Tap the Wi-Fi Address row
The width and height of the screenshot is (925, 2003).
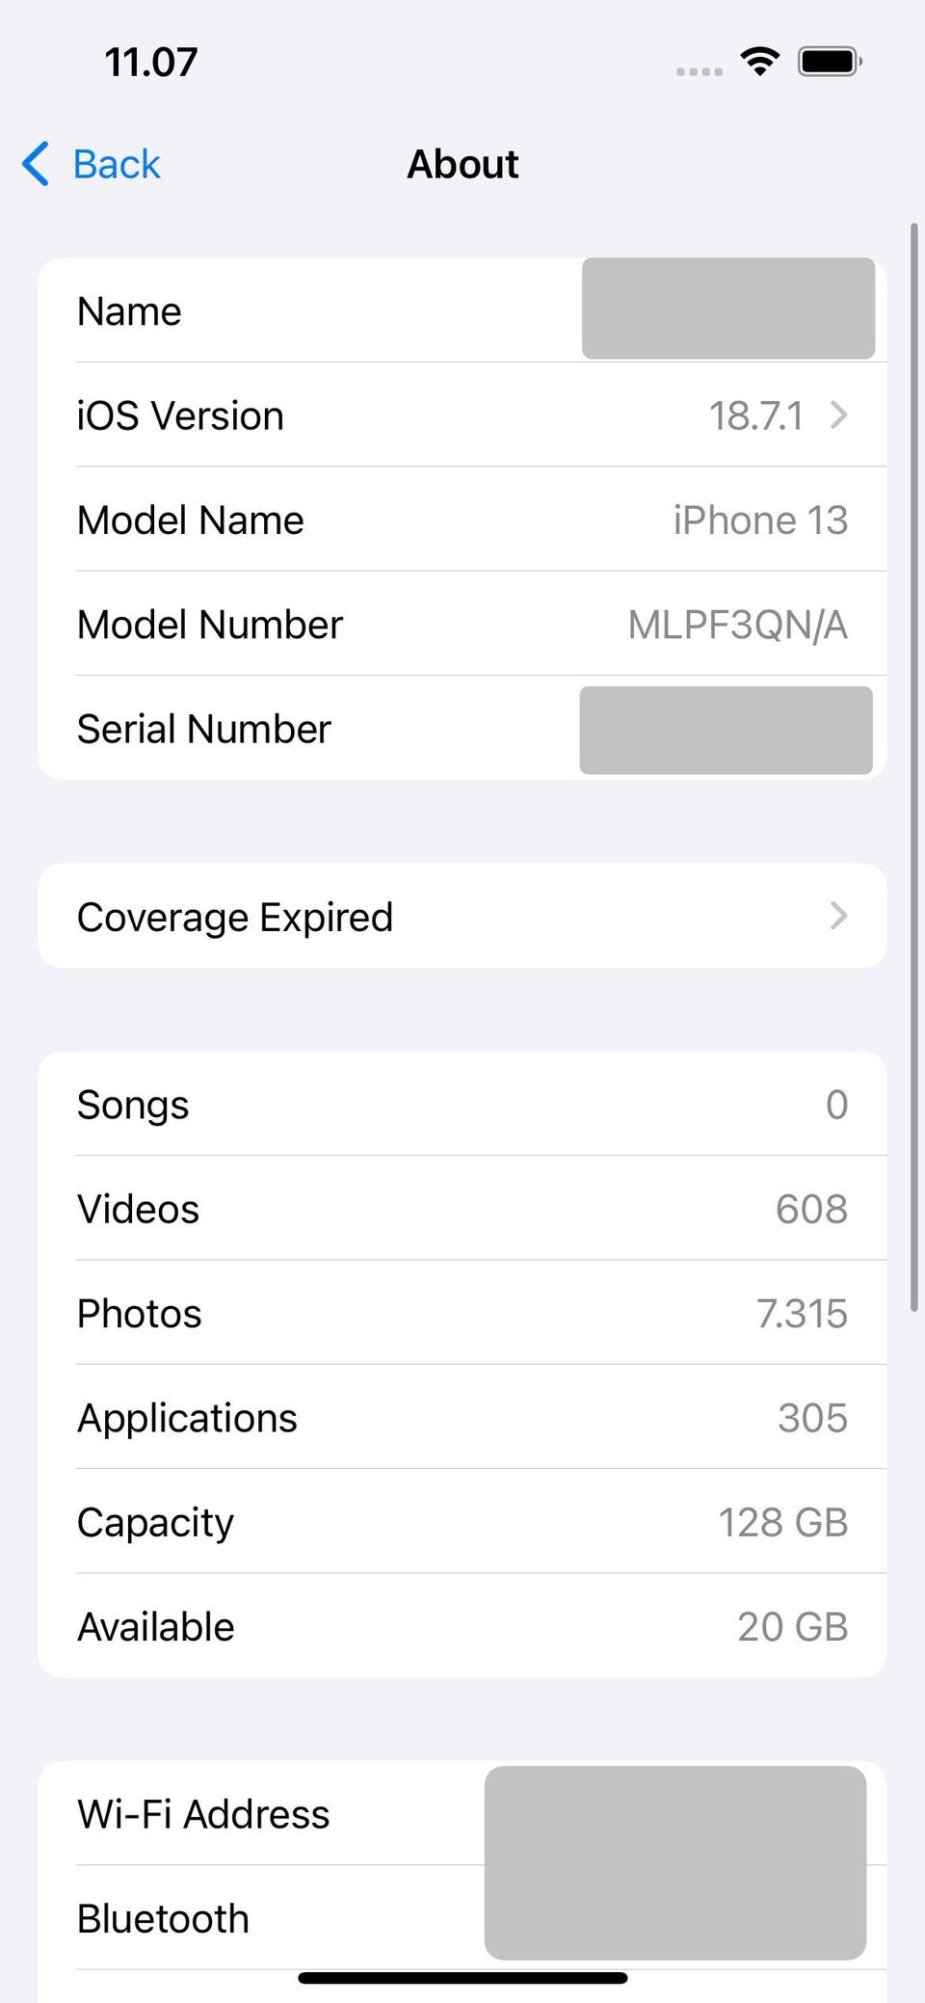click(462, 1813)
